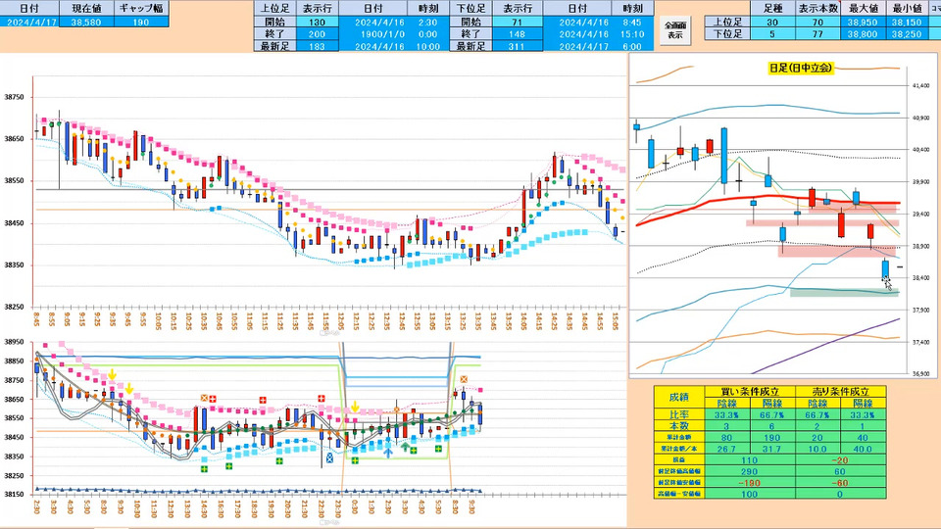Select the 31.7 per-bar amount cell
The height and width of the screenshot is (529, 941).
[x=771, y=449]
